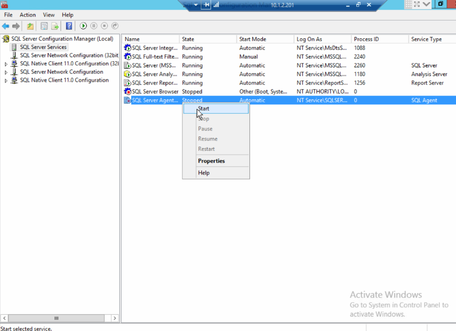Viewport: 456px width, 331px height.
Task: Expand SQL Native Client 11.0 Configuration (32bit) node
Action: click(6, 64)
